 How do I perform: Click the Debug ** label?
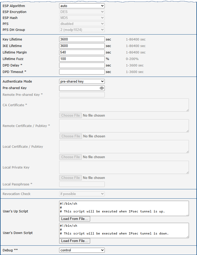(x=10, y=250)
